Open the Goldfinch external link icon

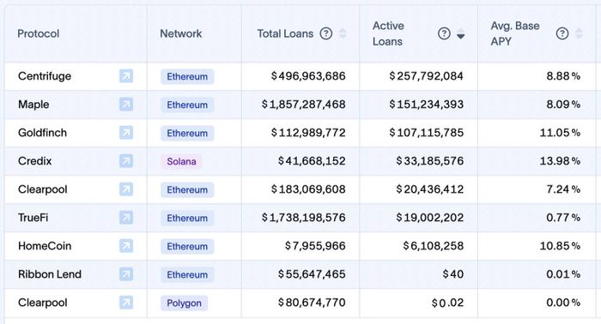point(126,133)
